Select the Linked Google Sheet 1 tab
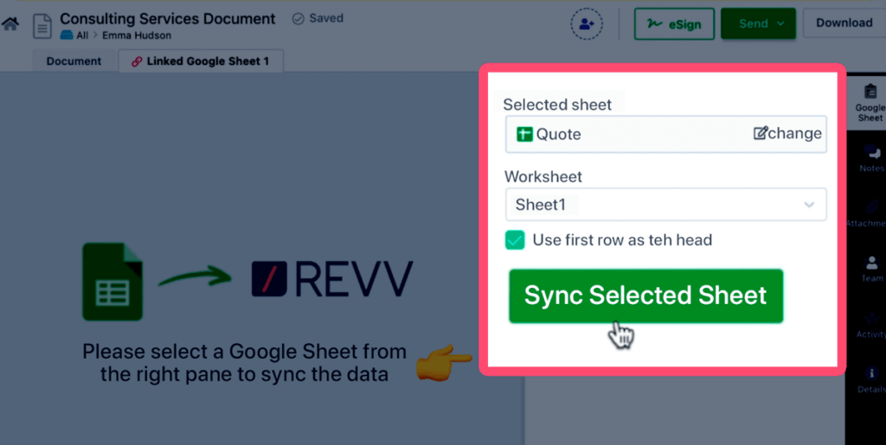886x445 pixels. (x=201, y=60)
